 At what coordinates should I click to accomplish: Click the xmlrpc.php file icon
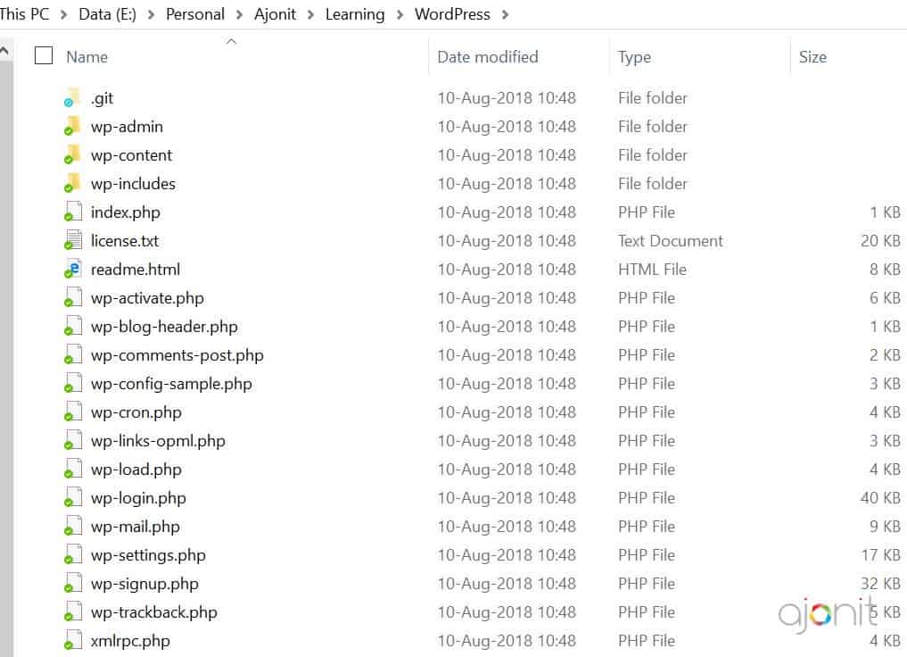(x=72, y=640)
